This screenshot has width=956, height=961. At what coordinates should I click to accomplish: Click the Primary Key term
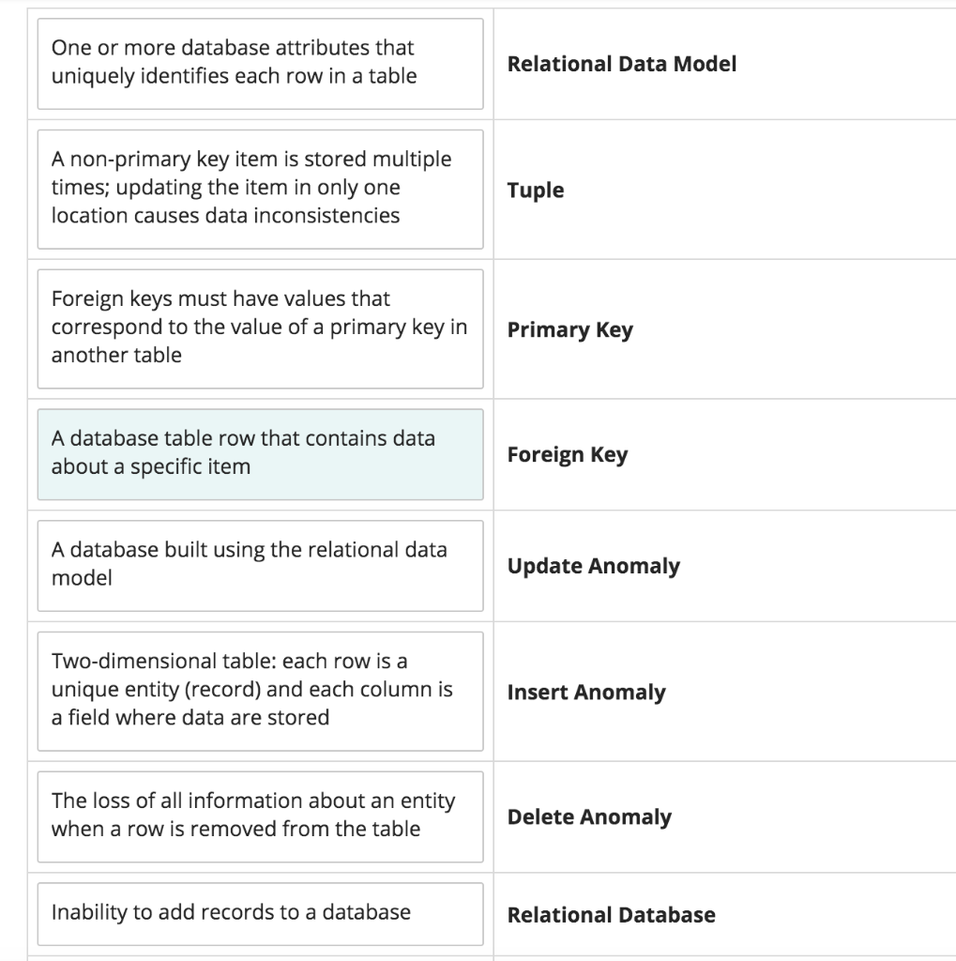[x=569, y=329]
